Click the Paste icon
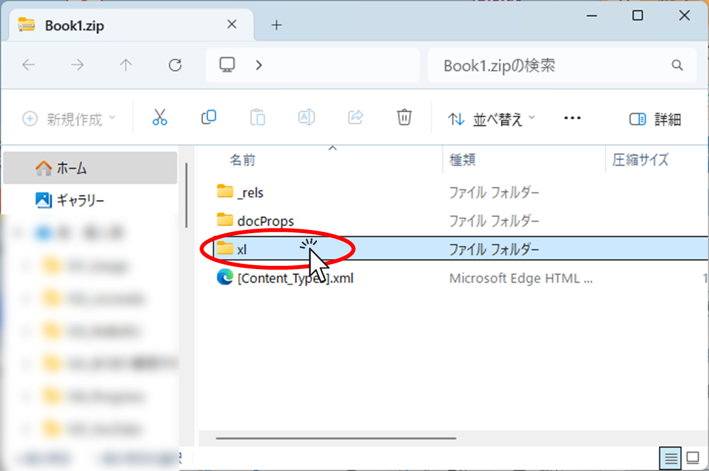This screenshot has height=471, width=709. [x=258, y=117]
